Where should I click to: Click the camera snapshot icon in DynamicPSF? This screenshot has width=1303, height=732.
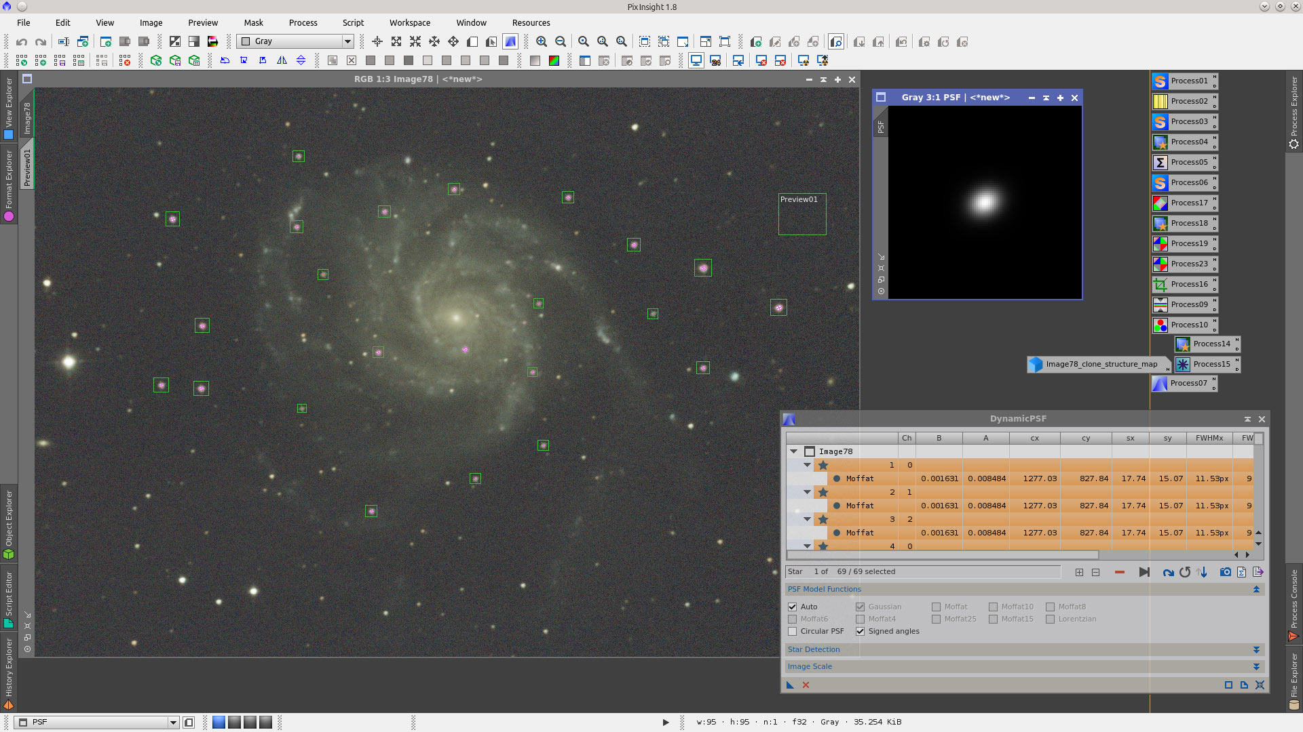click(x=1226, y=572)
